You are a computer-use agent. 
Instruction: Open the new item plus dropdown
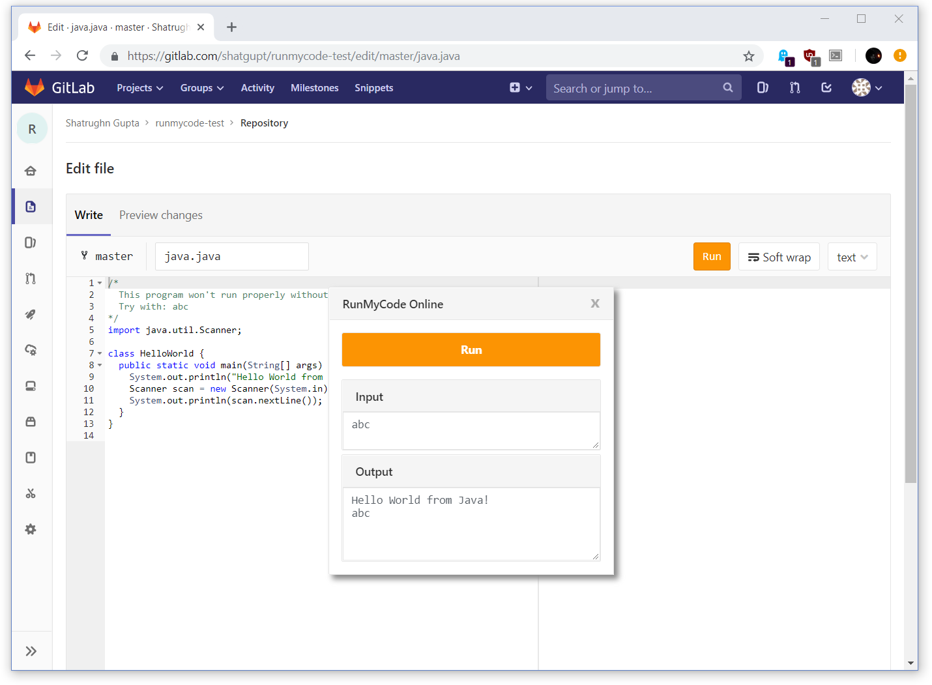[x=521, y=87]
